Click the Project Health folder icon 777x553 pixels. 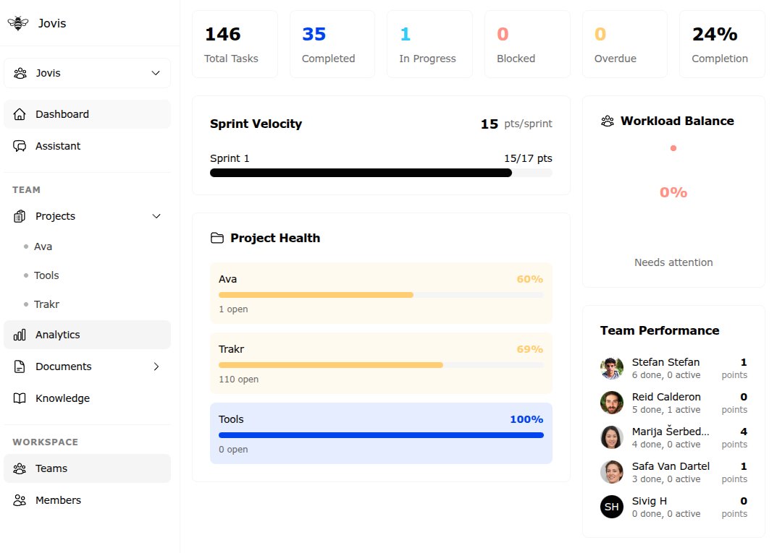tap(217, 238)
